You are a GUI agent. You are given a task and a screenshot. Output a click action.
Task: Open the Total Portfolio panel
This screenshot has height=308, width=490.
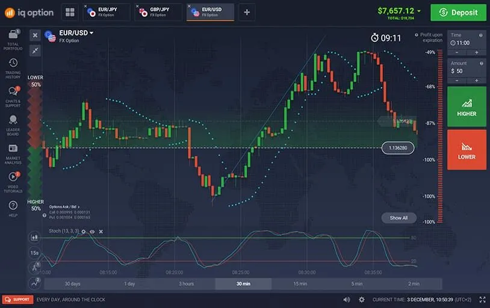13,39
